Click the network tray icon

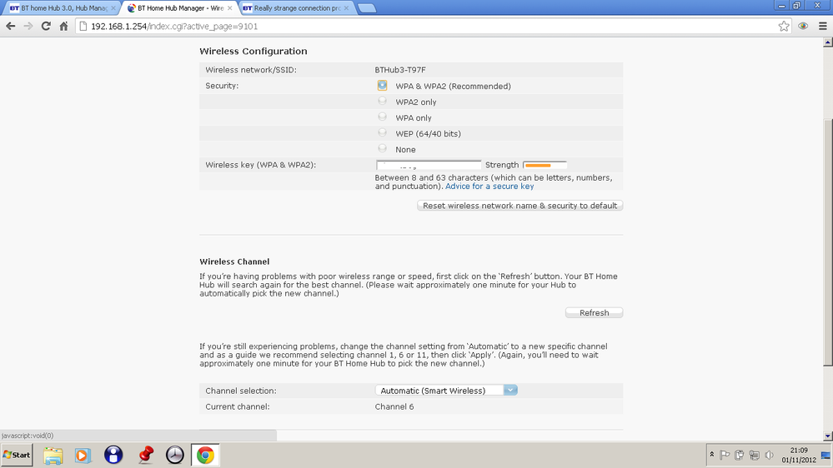click(754, 455)
